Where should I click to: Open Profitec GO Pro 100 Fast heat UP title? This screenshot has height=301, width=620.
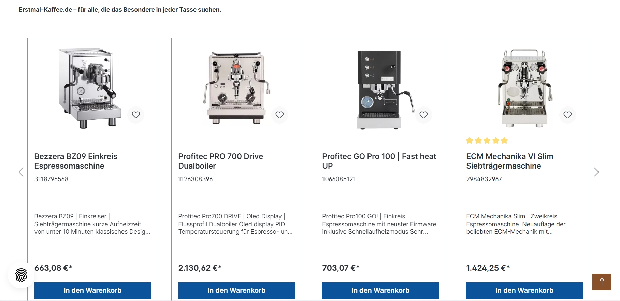click(x=379, y=161)
